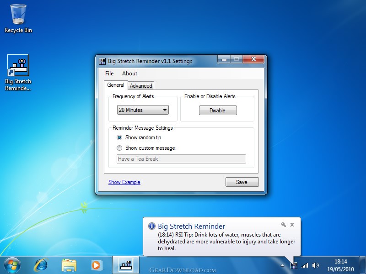Click the Show Example link
This screenshot has width=366, height=274.
124,182
